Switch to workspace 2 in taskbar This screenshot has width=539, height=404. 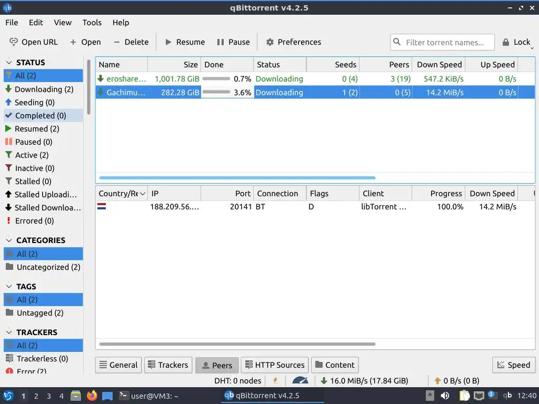tap(36, 396)
